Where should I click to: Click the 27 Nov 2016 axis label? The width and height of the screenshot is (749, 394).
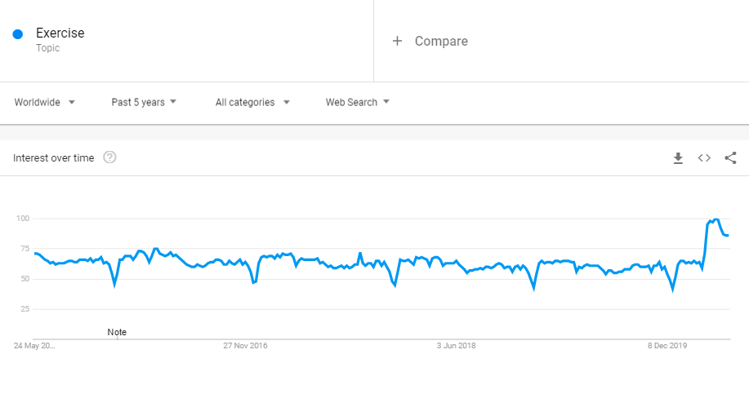245,346
